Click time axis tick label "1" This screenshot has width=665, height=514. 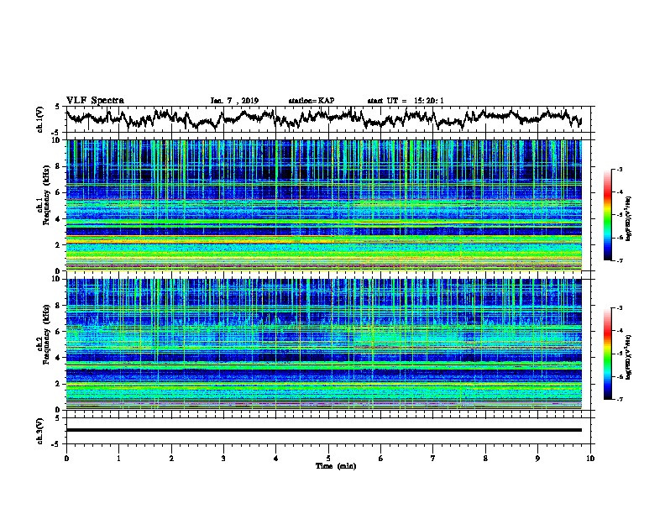pyautogui.click(x=118, y=458)
